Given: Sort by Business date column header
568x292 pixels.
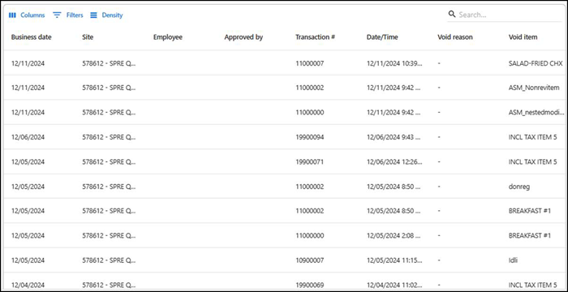Looking at the screenshot, I should click(x=31, y=37).
